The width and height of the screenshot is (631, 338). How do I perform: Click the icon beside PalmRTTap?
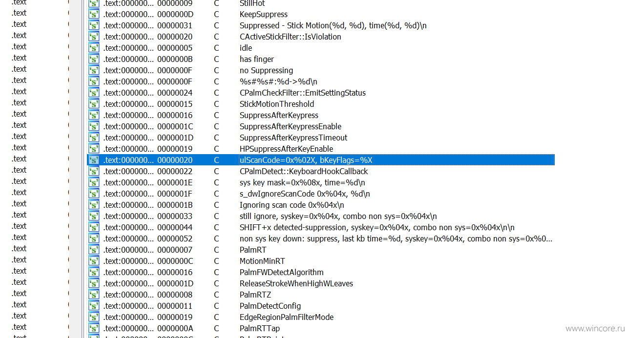pyautogui.click(x=93, y=328)
